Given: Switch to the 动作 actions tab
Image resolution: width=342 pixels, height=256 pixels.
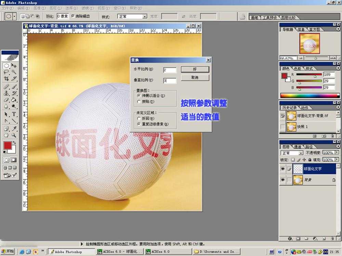Looking at the screenshot, I should pos(304,108).
